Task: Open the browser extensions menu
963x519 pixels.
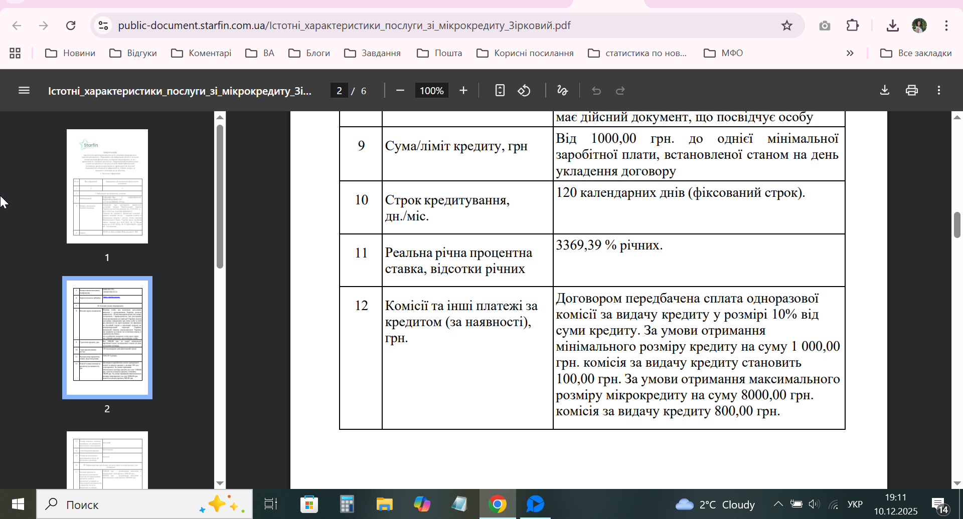Action: pyautogui.click(x=853, y=26)
